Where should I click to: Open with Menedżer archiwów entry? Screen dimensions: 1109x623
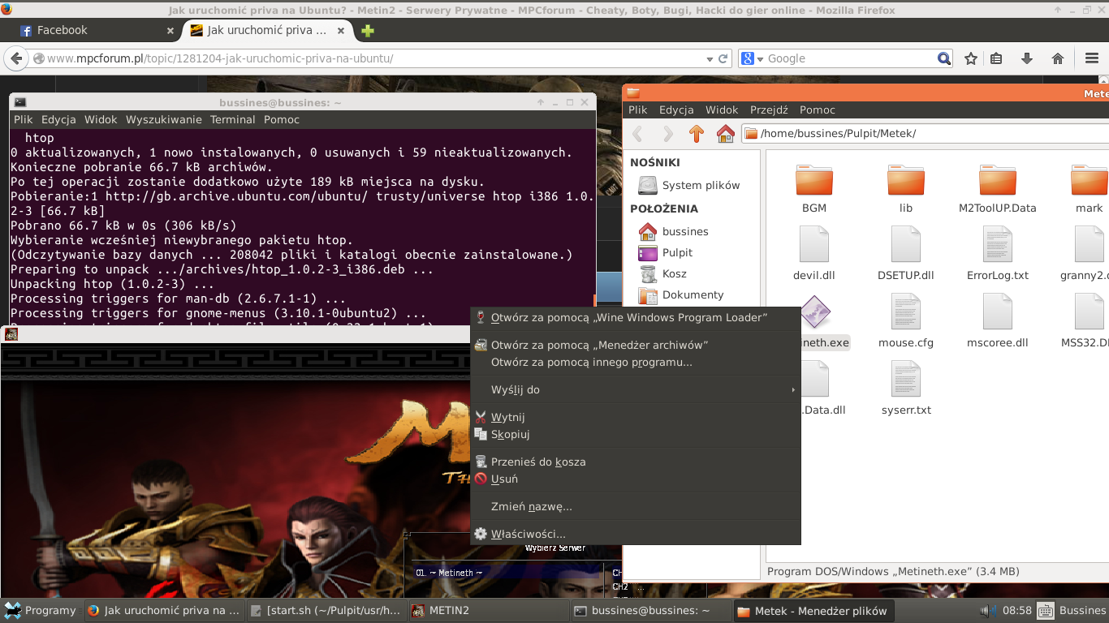635,345
